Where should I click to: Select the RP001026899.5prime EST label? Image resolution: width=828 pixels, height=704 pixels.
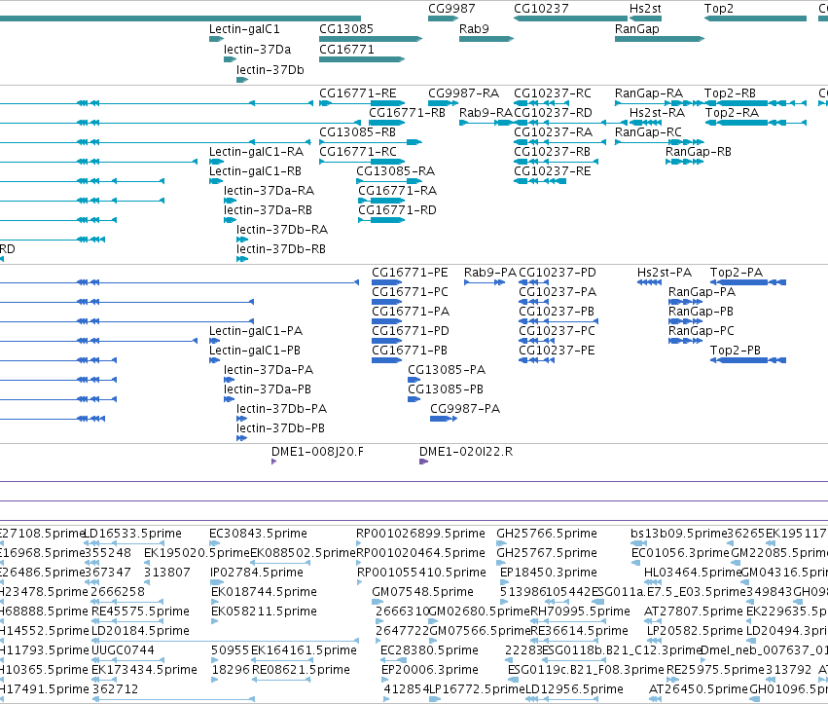421,534
